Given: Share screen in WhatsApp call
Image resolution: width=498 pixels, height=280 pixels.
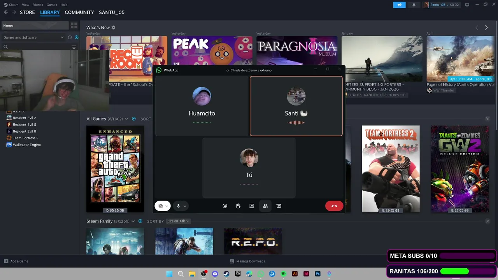Looking at the screenshot, I should tap(252, 206).
